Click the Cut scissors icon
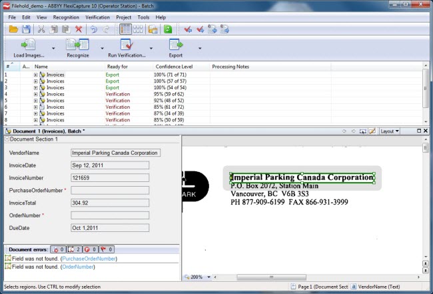Viewport: 433px width, 294px height. pyautogui.click(x=41, y=29)
